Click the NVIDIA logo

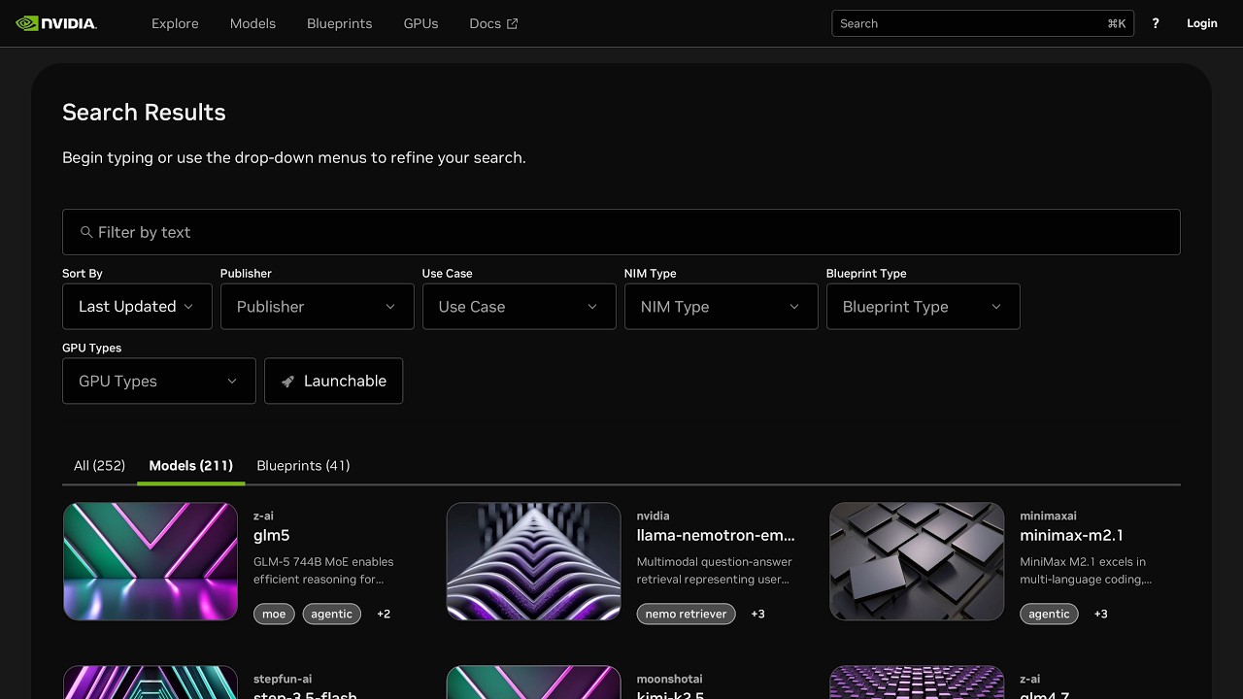pos(56,23)
